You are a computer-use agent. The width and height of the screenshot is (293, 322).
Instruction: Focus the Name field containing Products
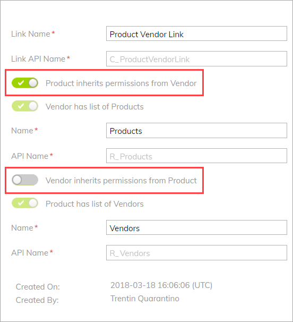(196, 131)
